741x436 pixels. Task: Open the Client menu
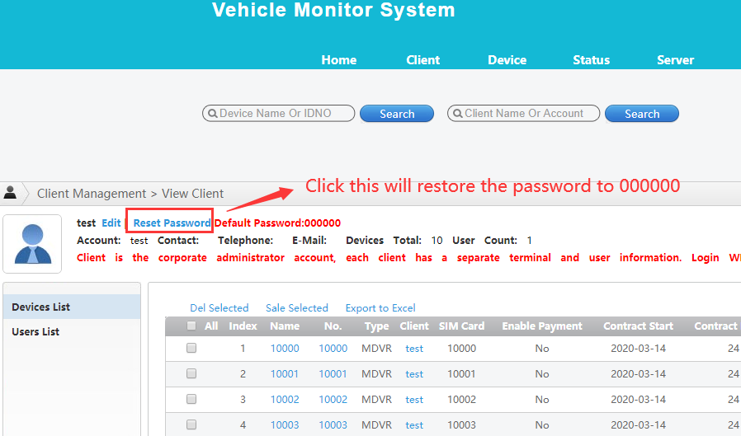(423, 60)
